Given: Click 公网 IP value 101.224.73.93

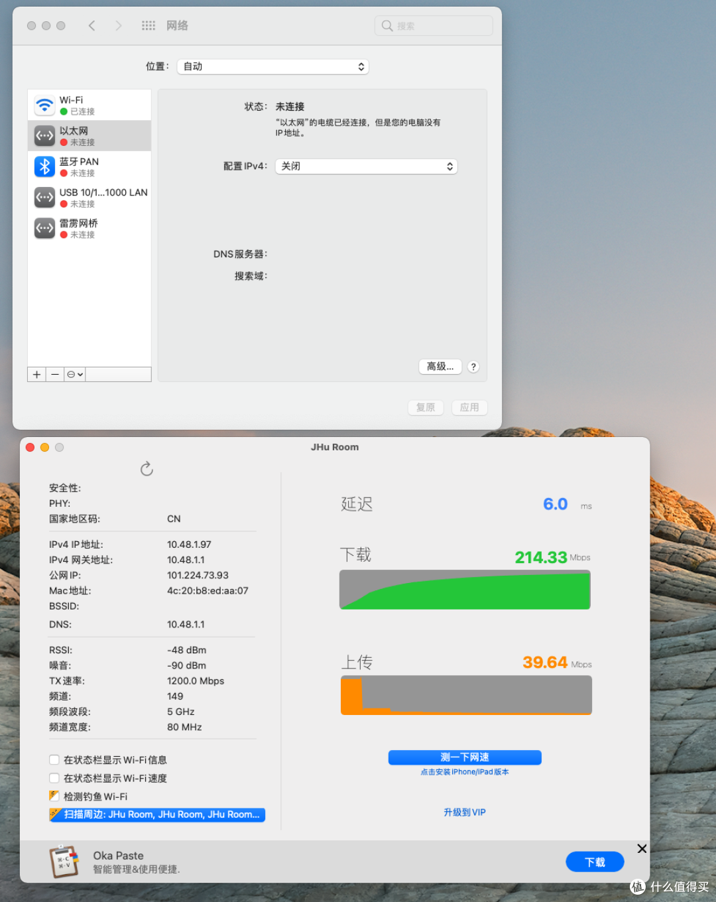Looking at the screenshot, I should pos(198,575).
